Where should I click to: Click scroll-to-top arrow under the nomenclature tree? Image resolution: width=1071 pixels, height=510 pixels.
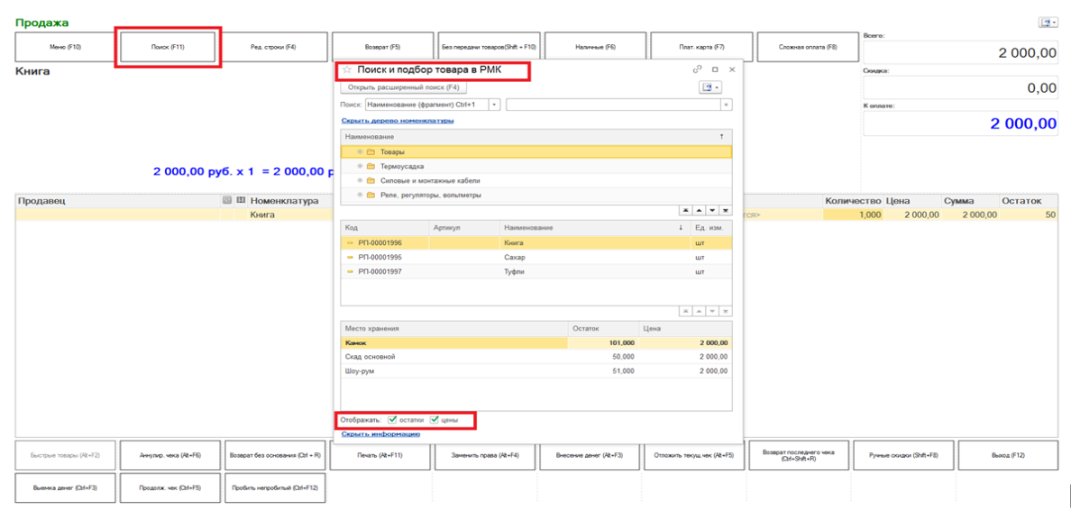tap(686, 210)
